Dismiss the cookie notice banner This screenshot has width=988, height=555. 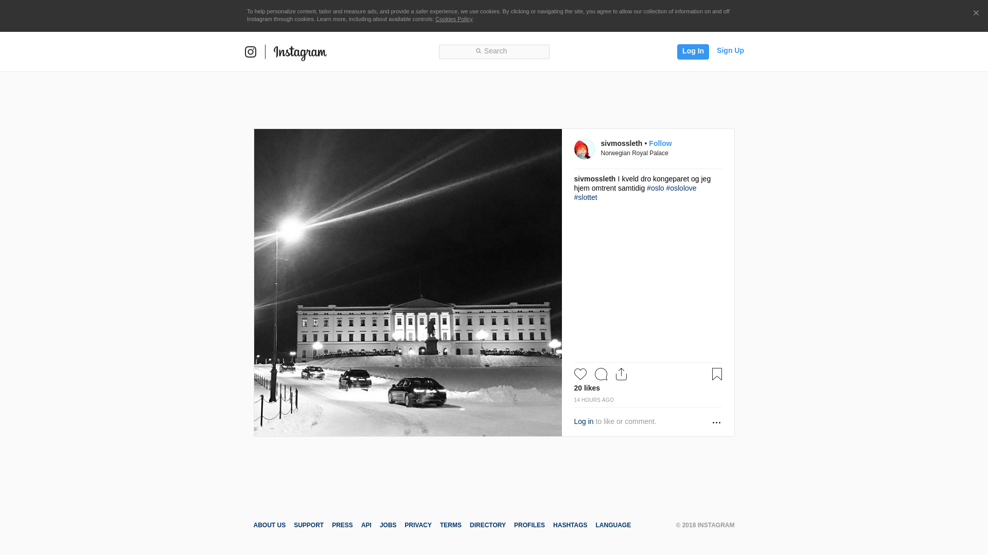[976, 13]
